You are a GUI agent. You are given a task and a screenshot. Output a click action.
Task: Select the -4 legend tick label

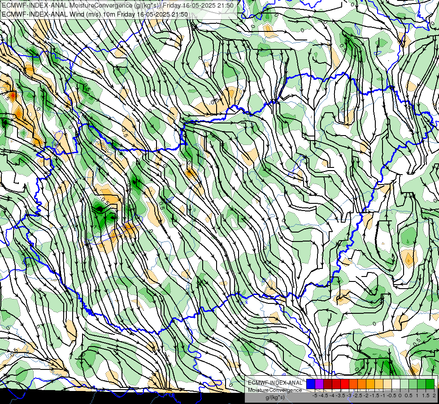click(332, 395)
